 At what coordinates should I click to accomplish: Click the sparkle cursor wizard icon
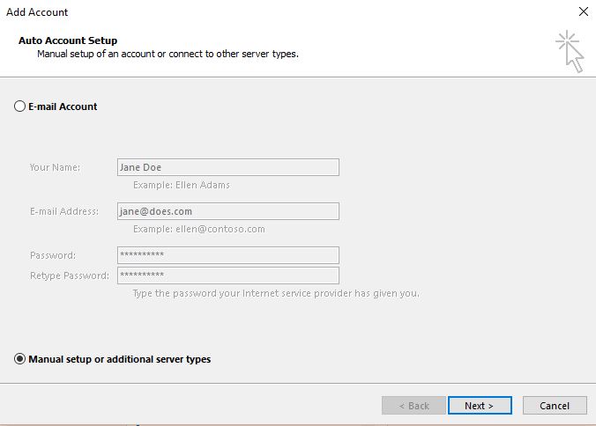point(570,51)
